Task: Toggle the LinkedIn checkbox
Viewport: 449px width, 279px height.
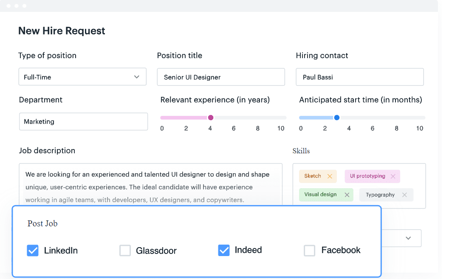Action: 33,251
